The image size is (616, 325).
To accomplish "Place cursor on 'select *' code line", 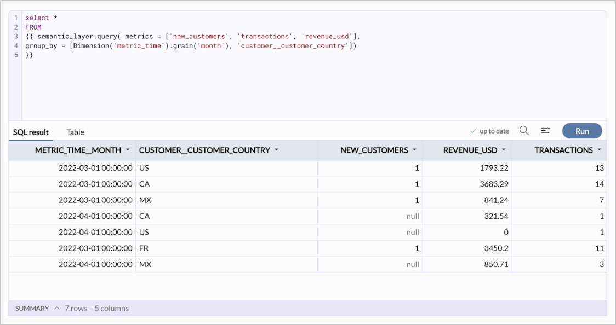I will tap(41, 18).
